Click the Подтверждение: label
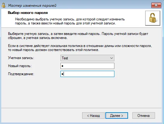Viewport: 164px width, 124px height. 21,74
